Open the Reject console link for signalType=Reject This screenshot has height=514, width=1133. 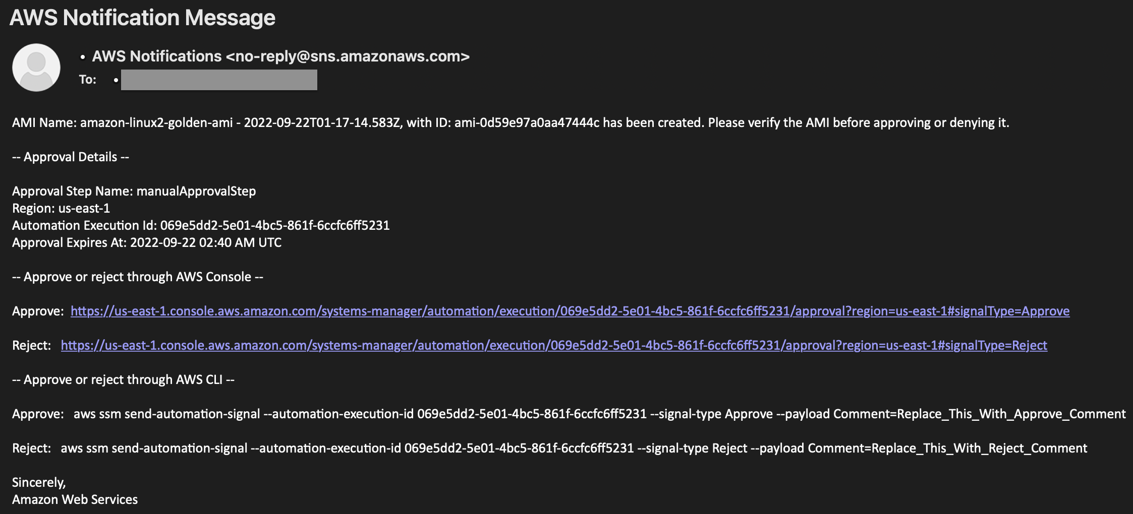[x=554, y=346]
